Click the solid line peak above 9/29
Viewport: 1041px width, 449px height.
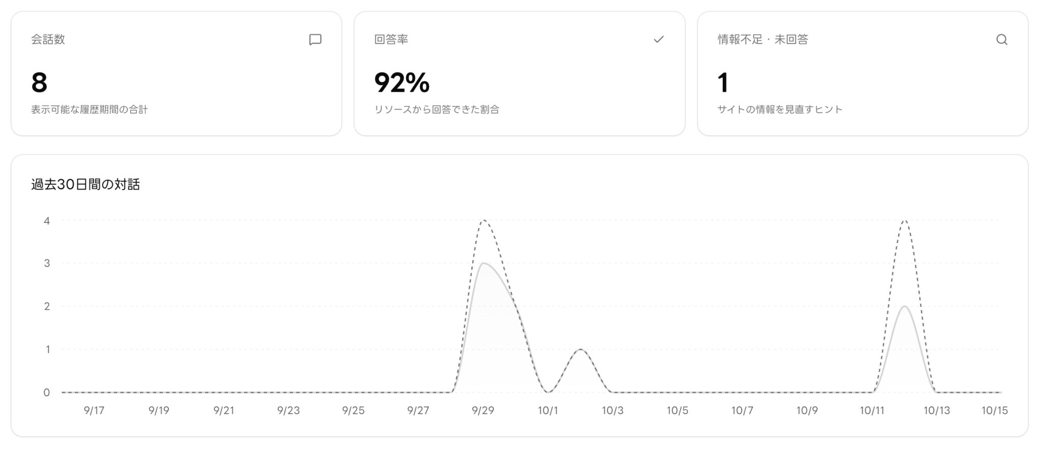coord(483,263)
